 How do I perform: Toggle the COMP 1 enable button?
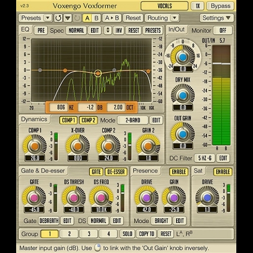pyautogui.click(x=68, y=120)
